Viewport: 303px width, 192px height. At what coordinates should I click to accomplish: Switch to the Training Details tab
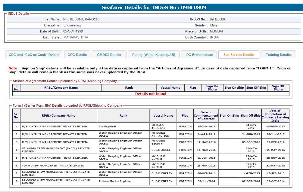(x=278, y=55)
